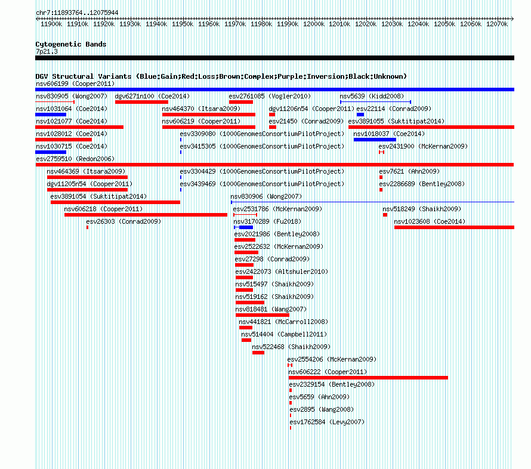Open esv2522632 (McKernan2009) label

(279, 246)
